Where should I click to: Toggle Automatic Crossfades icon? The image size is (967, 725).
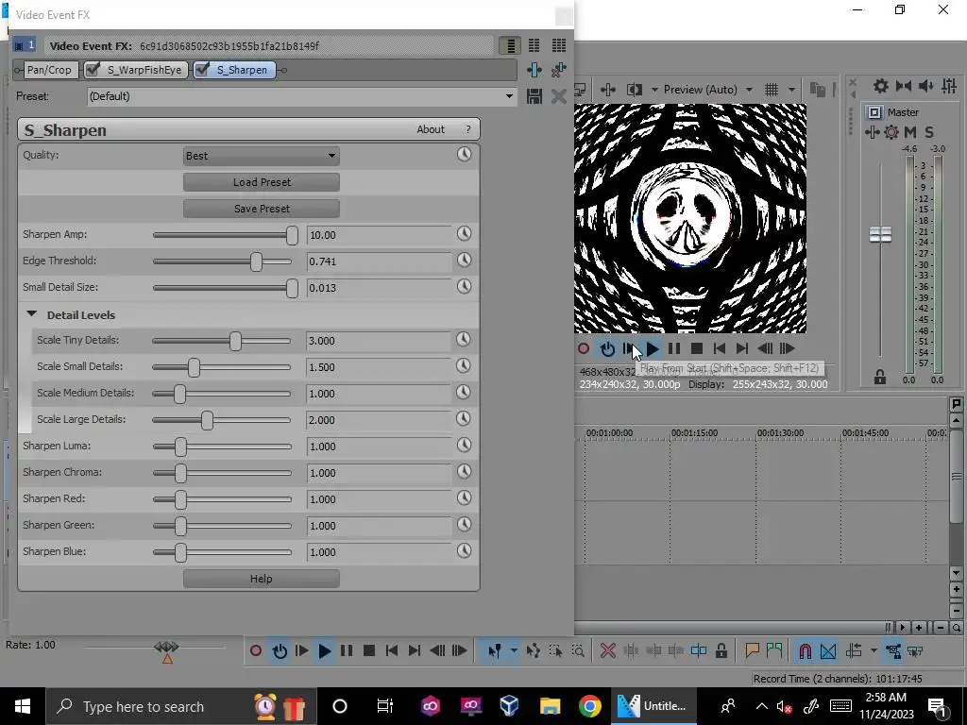(828, 651)
